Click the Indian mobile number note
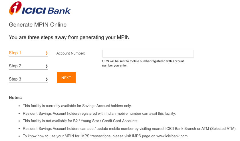 point(99,113)
